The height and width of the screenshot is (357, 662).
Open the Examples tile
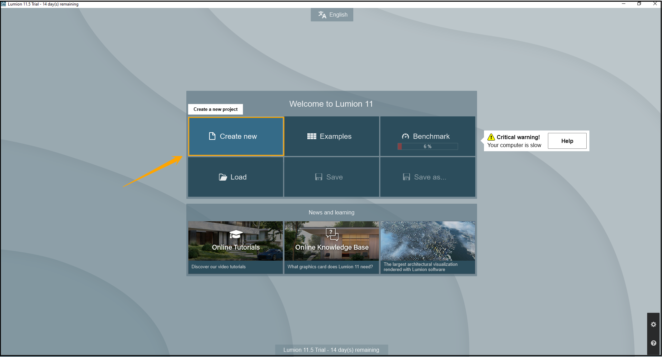332,136
